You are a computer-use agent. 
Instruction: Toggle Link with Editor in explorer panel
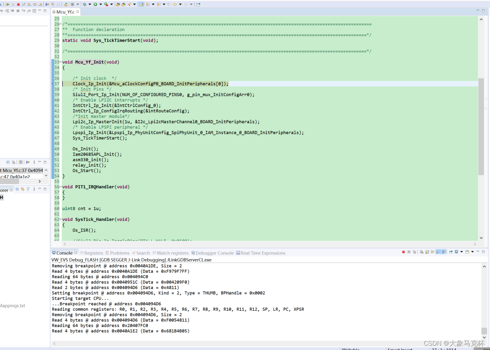click(22, 189)
